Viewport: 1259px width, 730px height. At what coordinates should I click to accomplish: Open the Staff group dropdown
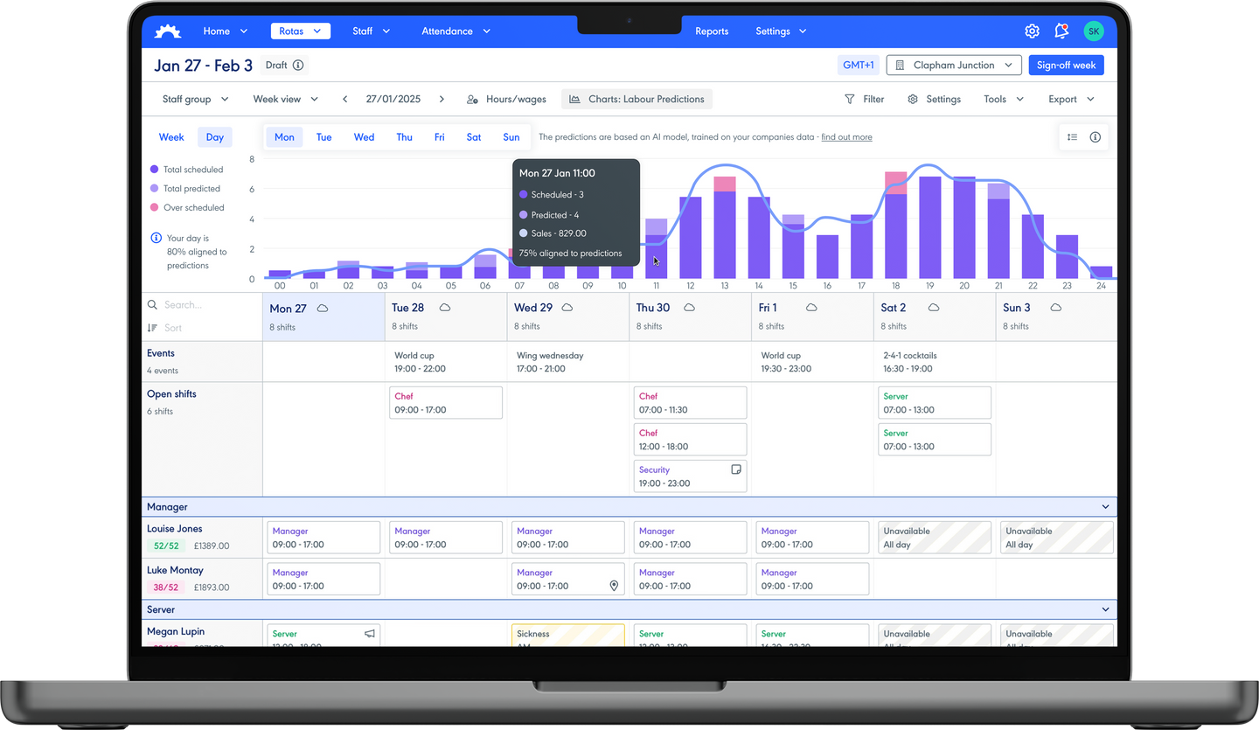tap(194, 99)
